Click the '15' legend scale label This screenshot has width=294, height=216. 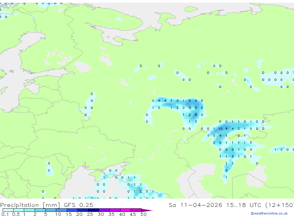[69, 214]
